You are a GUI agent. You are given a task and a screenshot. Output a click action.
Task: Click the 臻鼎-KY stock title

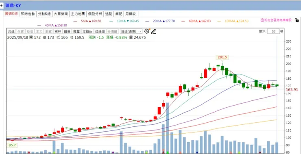click(13, 6)
